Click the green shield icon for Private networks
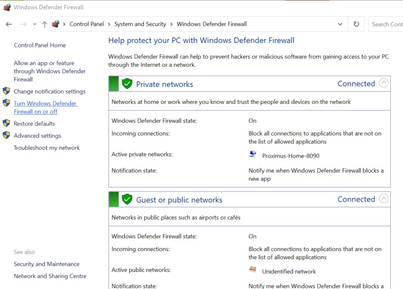The height and width of the screenshot is (289, 403). point(127,83)
